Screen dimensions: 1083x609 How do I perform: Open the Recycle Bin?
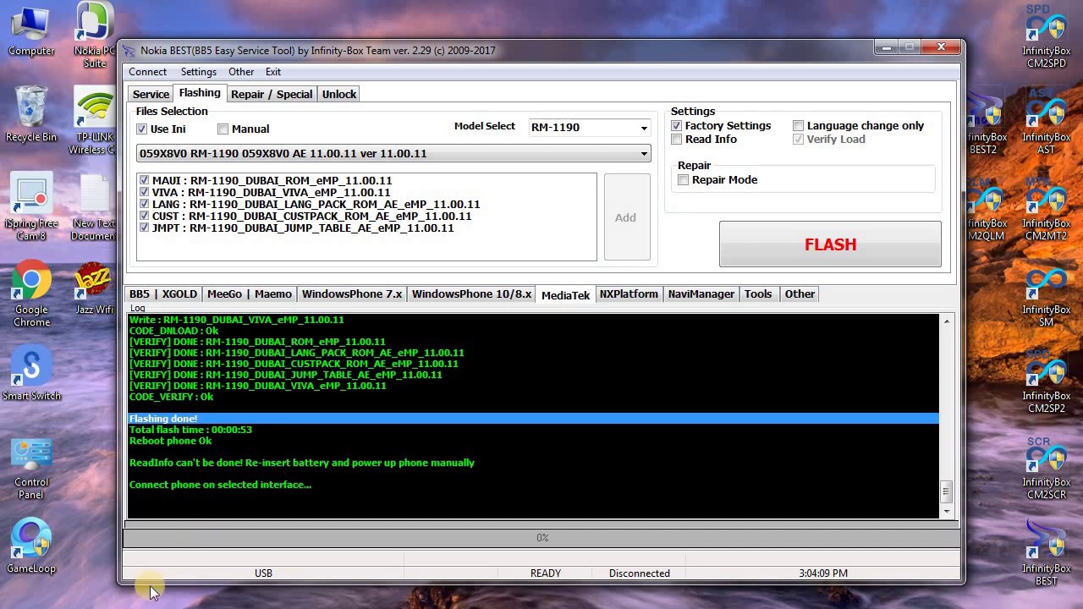click(31, 114)
